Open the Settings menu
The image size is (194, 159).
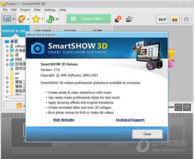click(x=50, y=10)
